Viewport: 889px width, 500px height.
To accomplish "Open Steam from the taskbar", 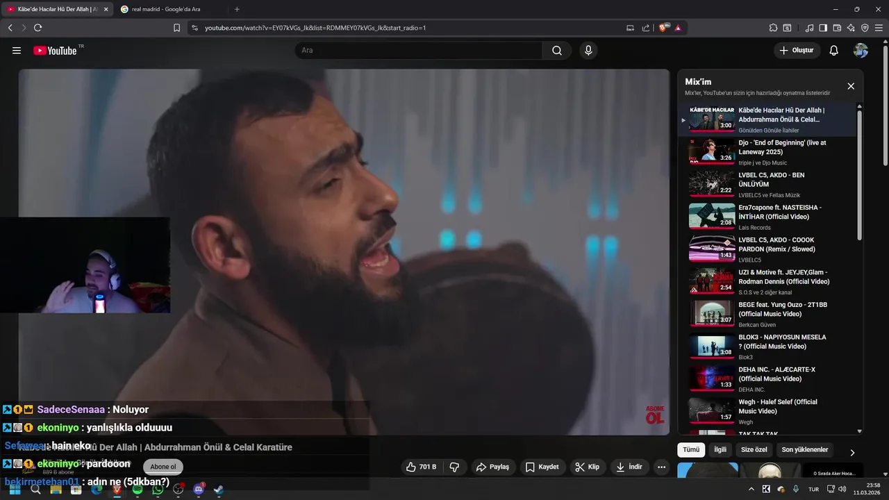I will (218, 490).
